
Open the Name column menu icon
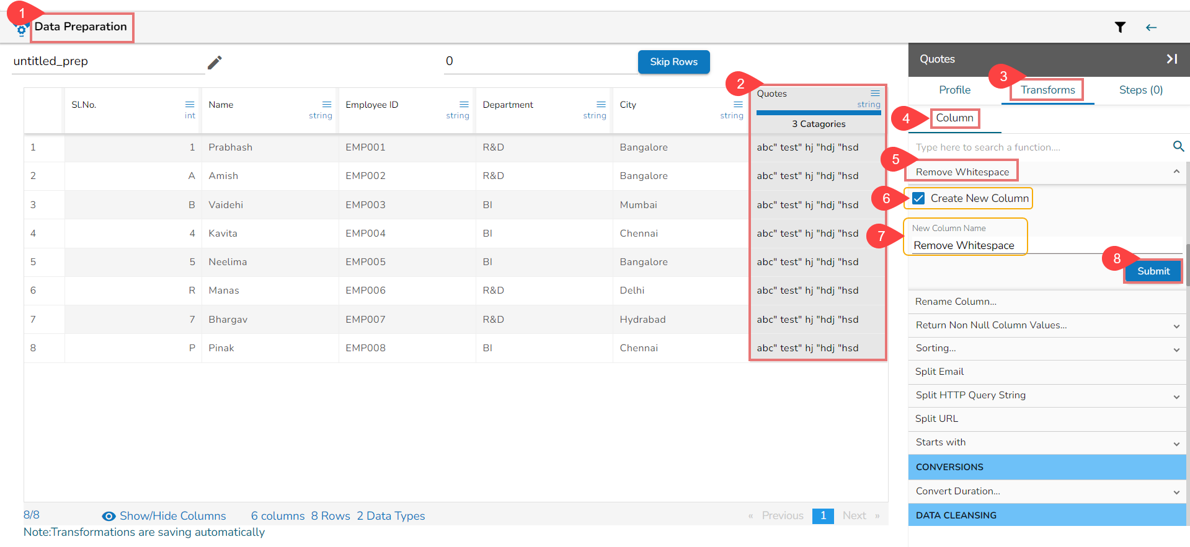pos(327,105)
